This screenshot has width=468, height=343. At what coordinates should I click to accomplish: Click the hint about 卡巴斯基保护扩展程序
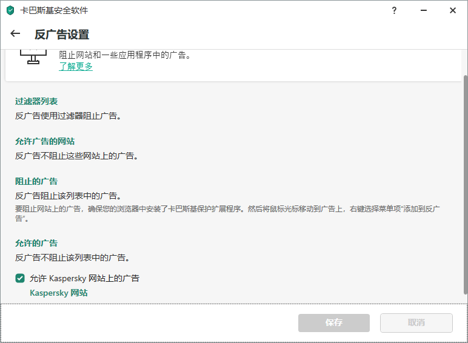[227, 213]
